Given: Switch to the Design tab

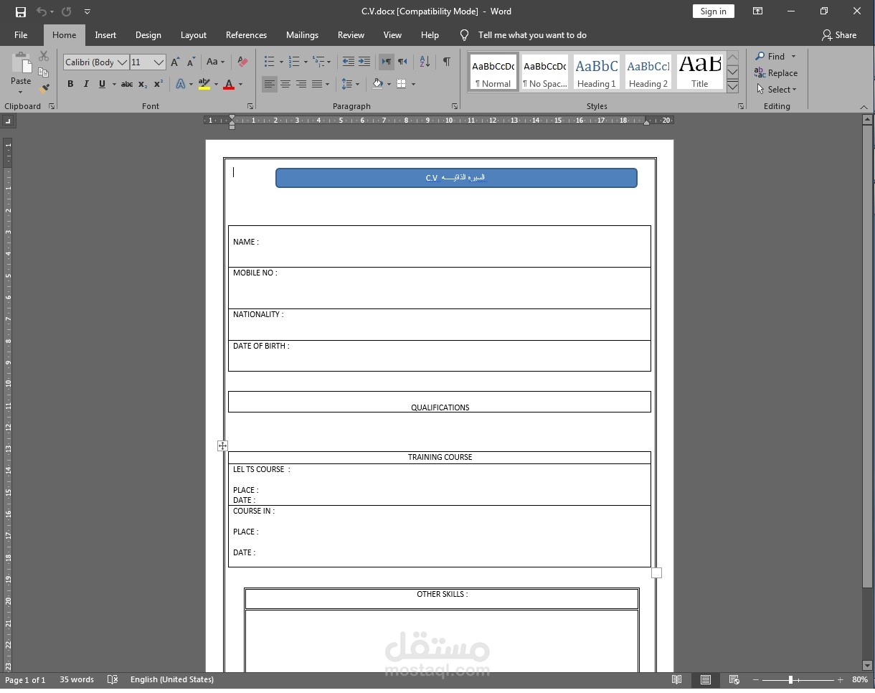Looking at the screenshot, I should pos(148,35).
